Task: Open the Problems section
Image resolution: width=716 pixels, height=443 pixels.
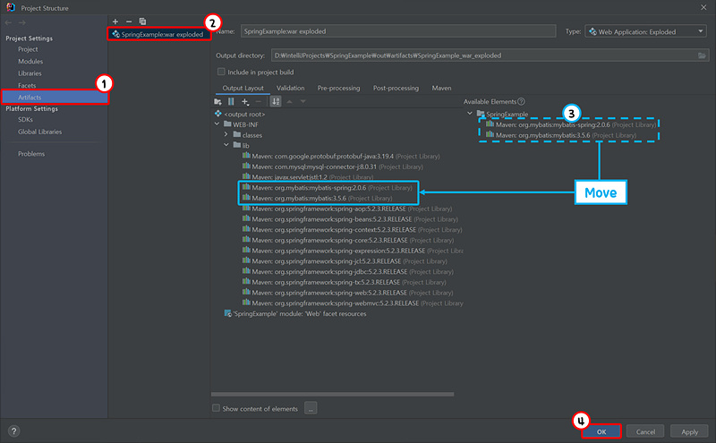Action: pos(31,153)
